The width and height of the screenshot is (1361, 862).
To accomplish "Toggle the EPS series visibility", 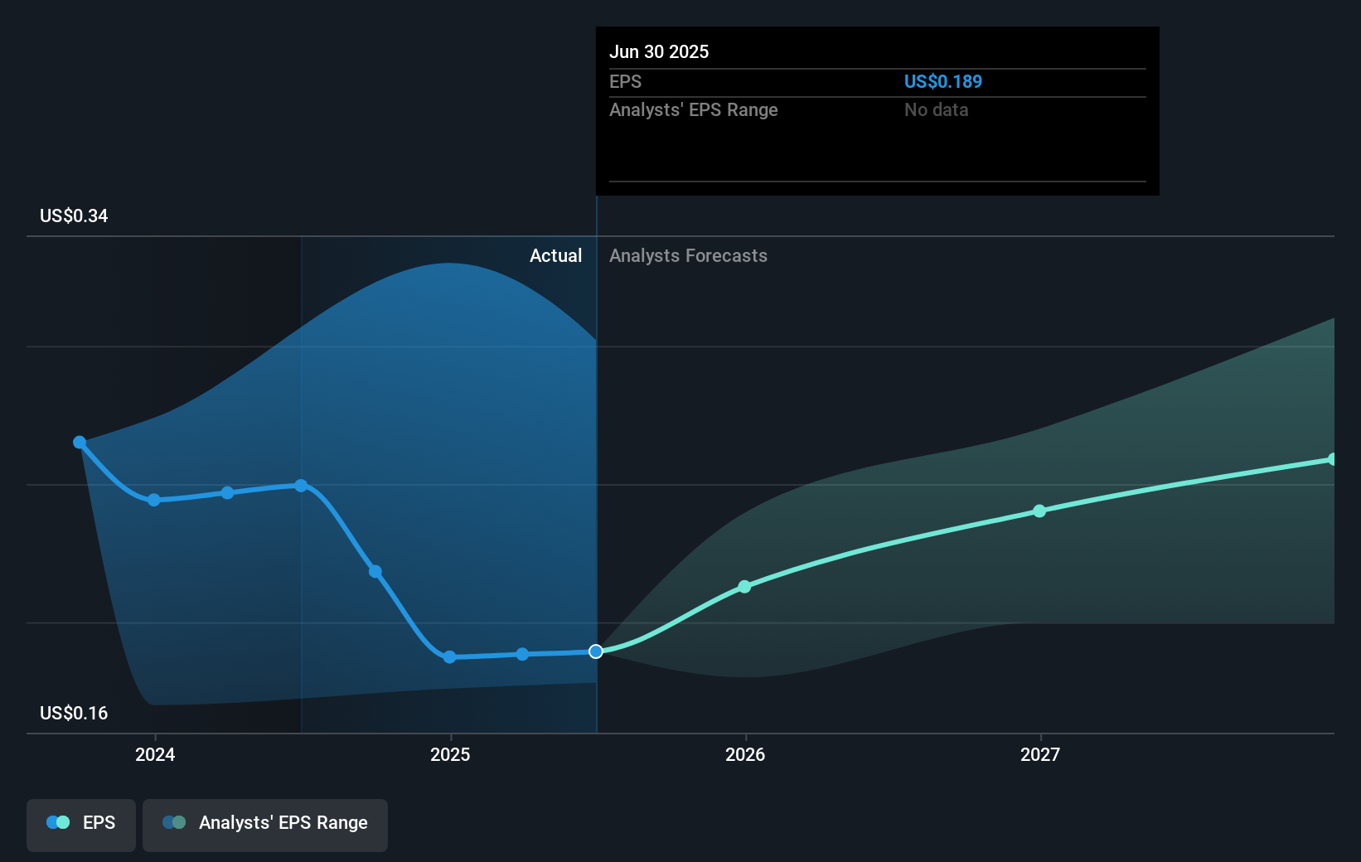I will (80, 825).
